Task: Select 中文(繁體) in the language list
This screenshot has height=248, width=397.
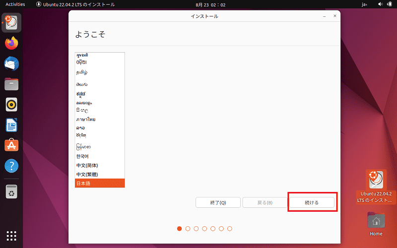Action: [100, 175]
